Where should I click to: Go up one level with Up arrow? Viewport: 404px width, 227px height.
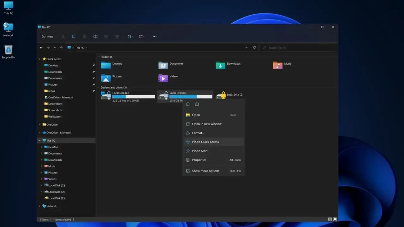(x=61, y=48)
